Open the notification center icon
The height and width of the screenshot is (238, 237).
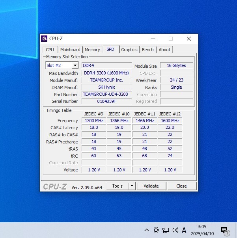click(225, 231)
